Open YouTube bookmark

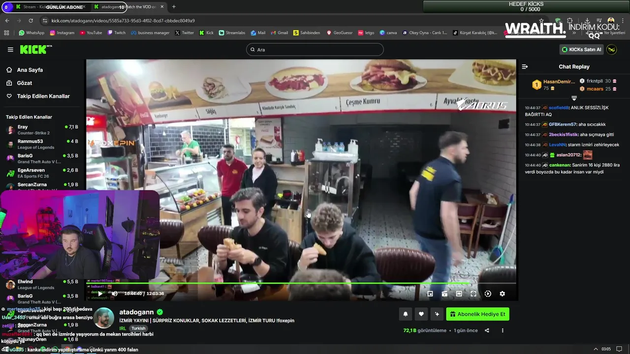click(91, 33)
